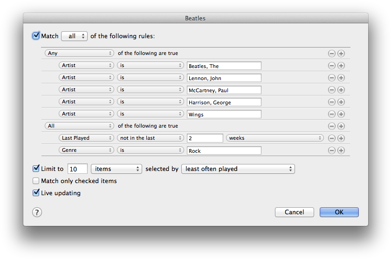Image resolution: width=391 pixels, height=259 pixels.
Task: Edit the McCartney, Paul text field
Action: 224,90
